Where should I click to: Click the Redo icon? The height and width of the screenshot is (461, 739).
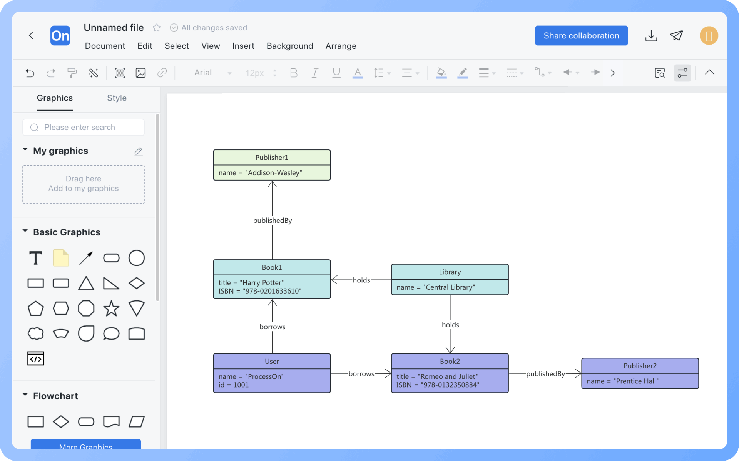coord(51,73)
